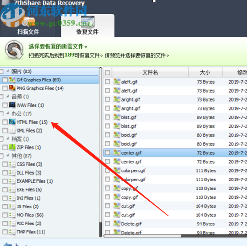This screenshot has height=246, width=247.
Task: Collapse the 其他 (87) category
Action: pos(8,156)
